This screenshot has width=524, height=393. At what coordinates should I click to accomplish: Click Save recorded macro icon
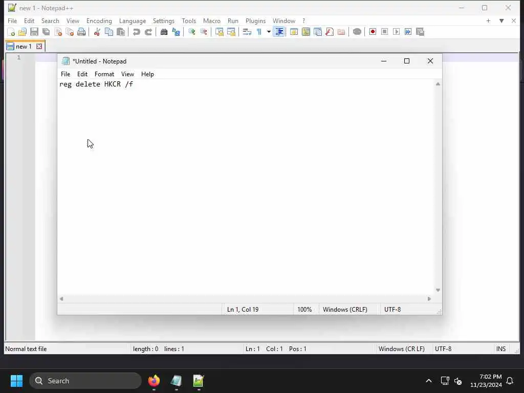pyautogui.click(x=420, y=32)
